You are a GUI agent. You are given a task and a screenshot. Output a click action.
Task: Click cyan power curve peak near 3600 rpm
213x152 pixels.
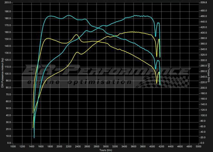click(x=135, y=15)
